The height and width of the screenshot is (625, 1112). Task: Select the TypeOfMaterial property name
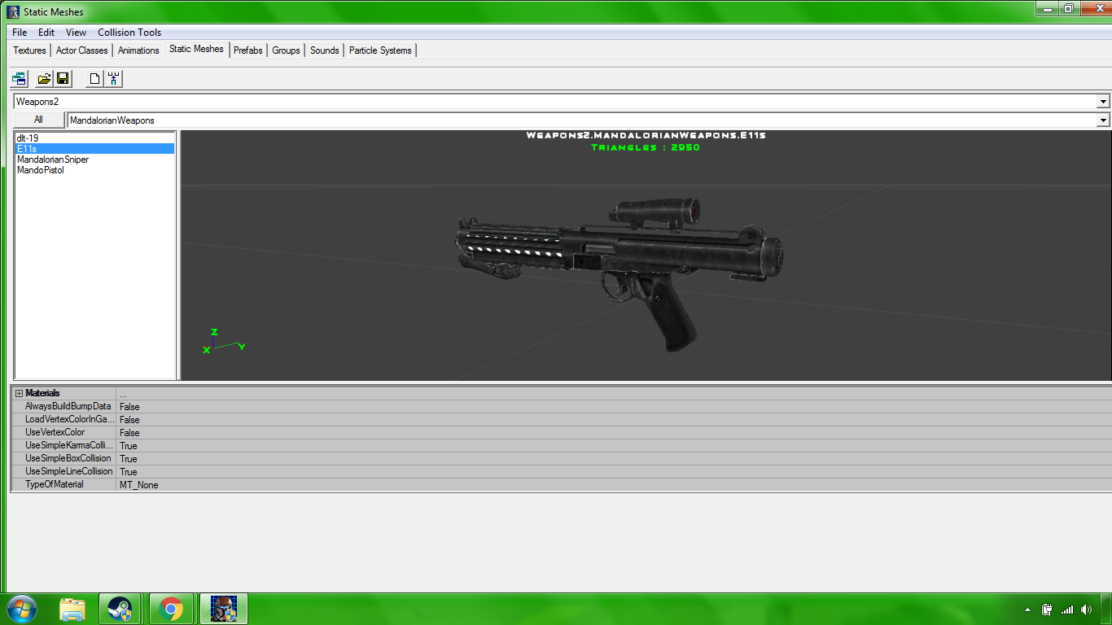tap(55, 484)
